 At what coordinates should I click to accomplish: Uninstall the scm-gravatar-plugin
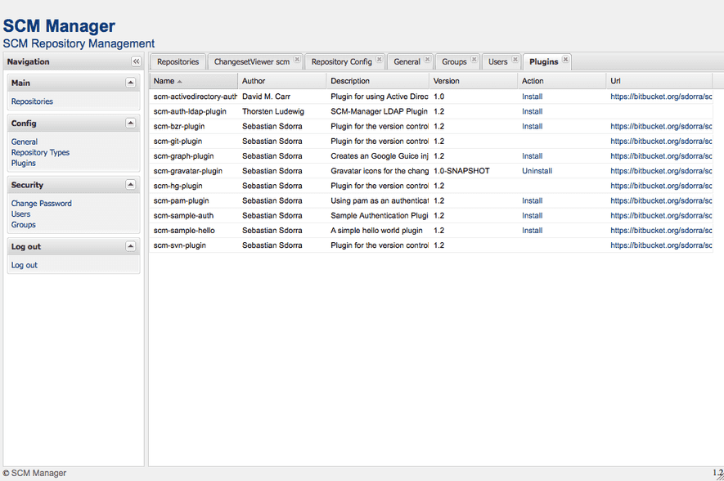[x=536, y=170]
